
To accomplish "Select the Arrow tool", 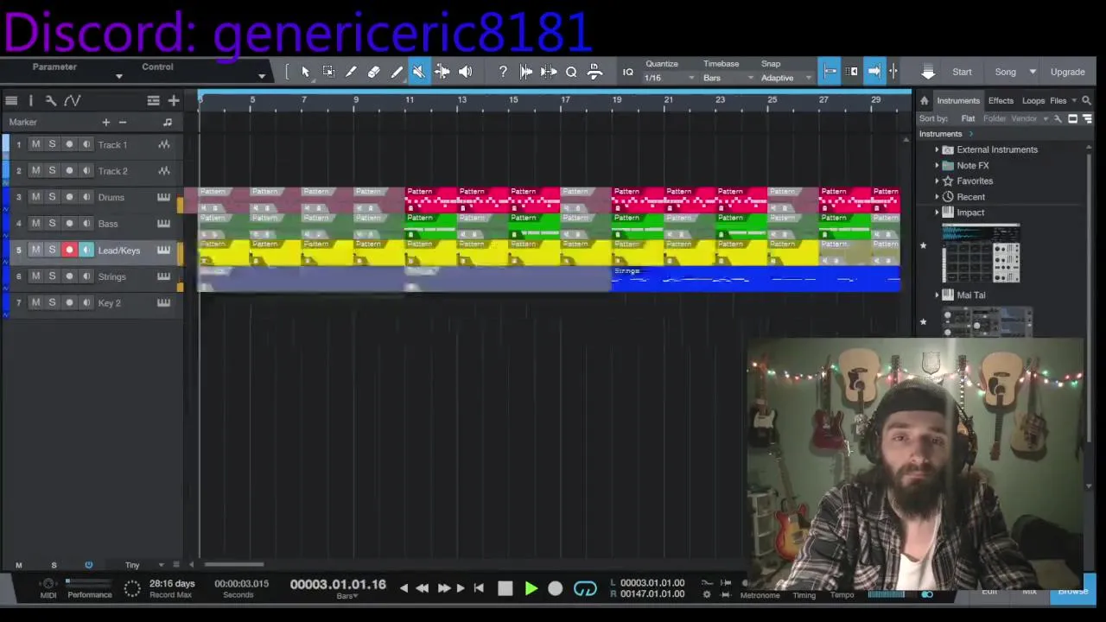I will [305, 73].
